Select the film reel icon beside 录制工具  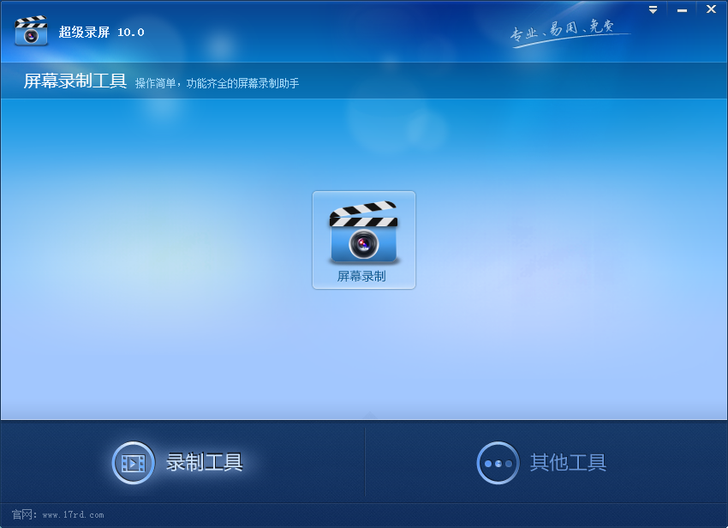pyautogui.click(x=133, y=463)
